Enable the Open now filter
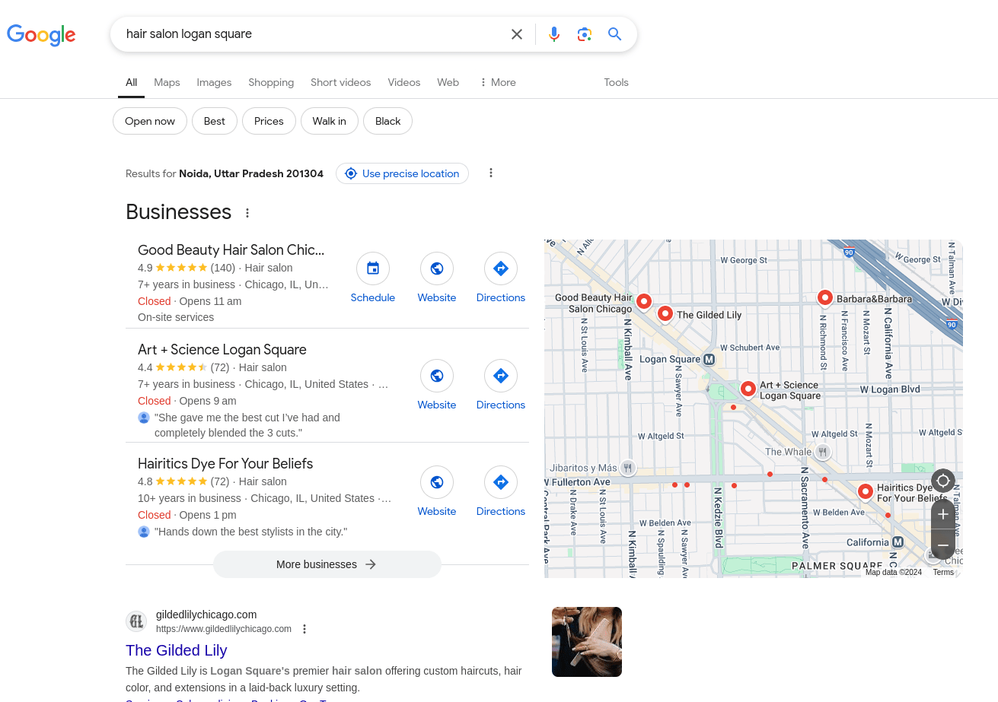This screenshot has width=998, height=702. [149, 121]
